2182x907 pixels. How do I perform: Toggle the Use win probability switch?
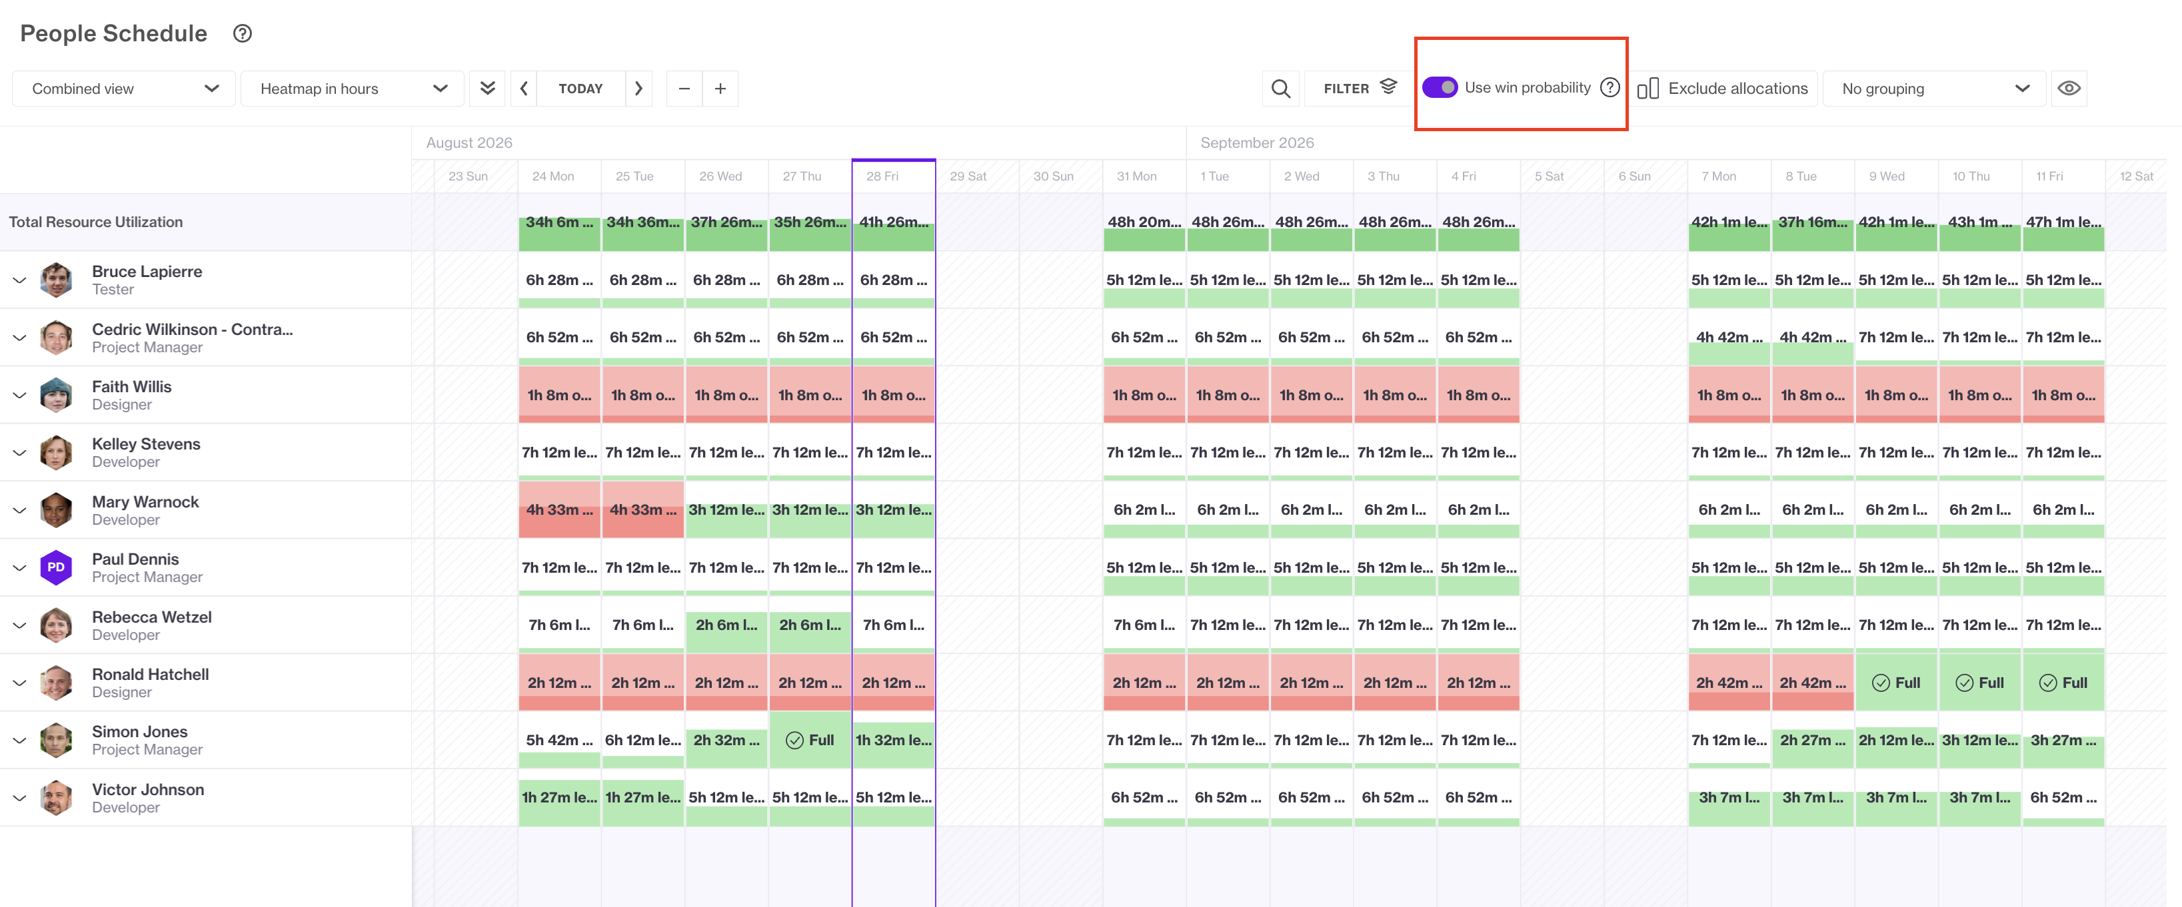pos(1440,87)
